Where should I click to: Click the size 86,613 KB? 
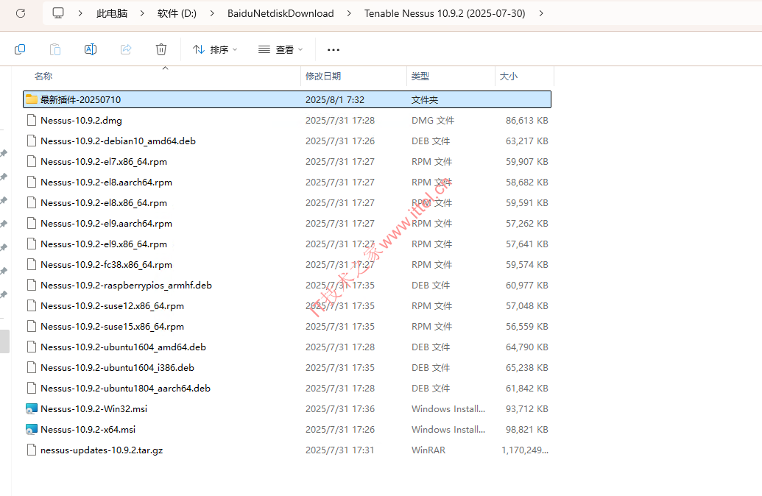tap(527, 121)
